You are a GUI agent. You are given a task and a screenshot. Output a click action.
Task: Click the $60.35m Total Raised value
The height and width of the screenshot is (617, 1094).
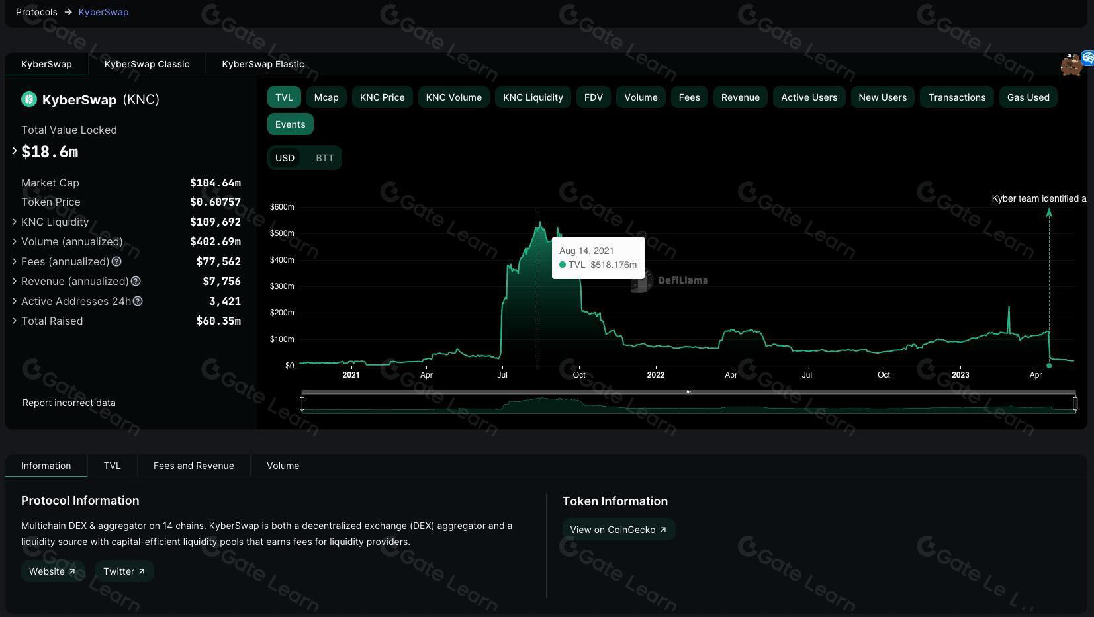pyautogui.click(x=218, y=321)
